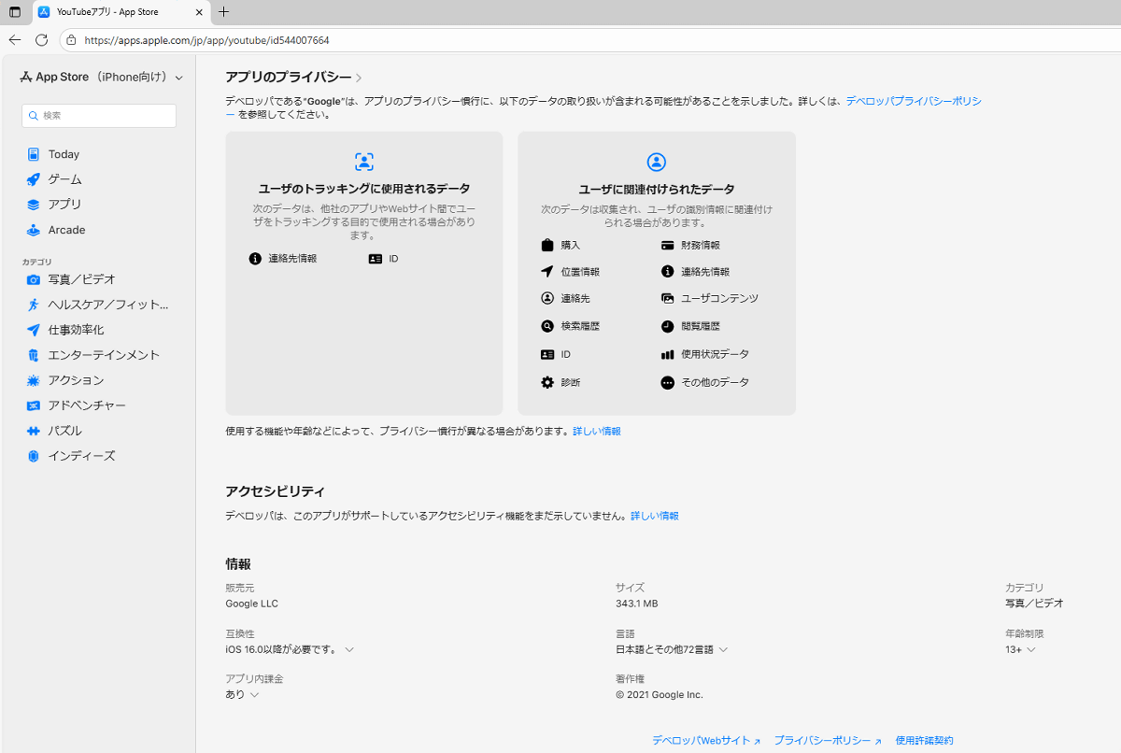1121x753 pixels.
Task: Open the Arcade joystick icon
Action: [34, 230]
